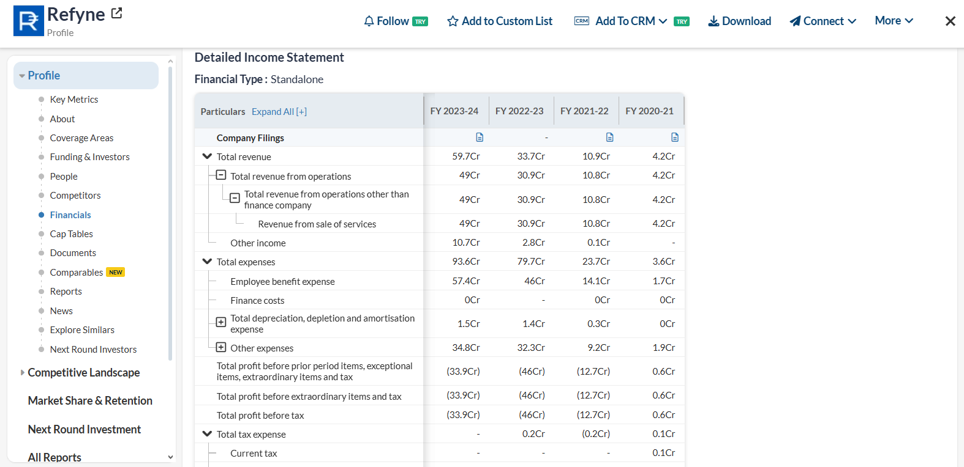Select People in sidebar

click(x=64, y=177)
